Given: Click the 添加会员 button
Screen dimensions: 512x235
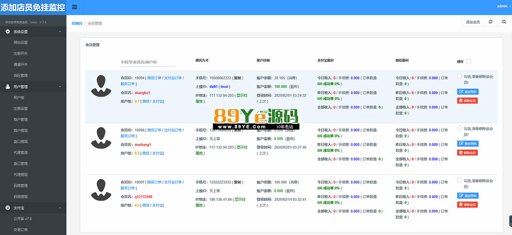Looking at the screenshot, I should click(x=473, y=22).
